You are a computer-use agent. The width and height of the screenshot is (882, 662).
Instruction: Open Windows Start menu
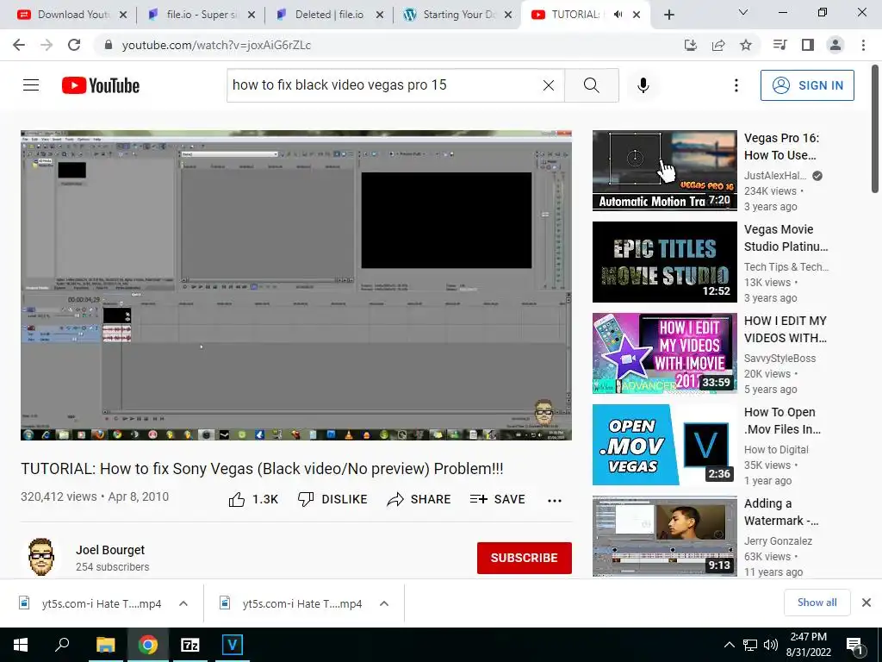(x=21, y=645)
